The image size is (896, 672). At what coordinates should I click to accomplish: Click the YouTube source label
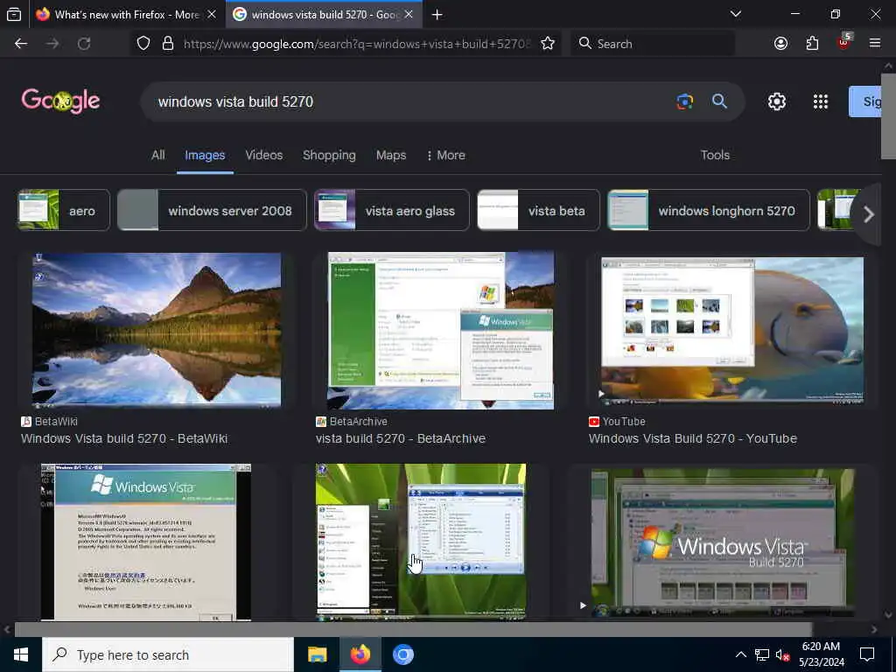[623, 421]
